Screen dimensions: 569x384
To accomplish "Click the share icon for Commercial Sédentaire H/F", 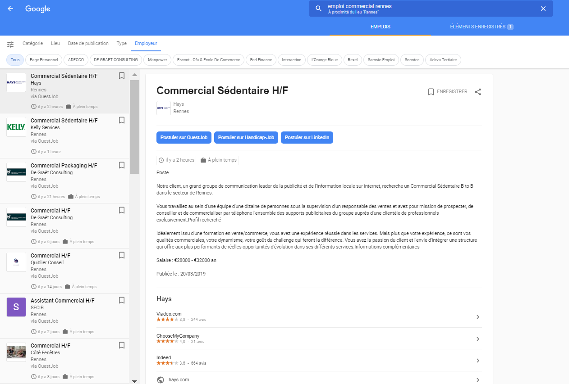I will (x=477, y=92).
